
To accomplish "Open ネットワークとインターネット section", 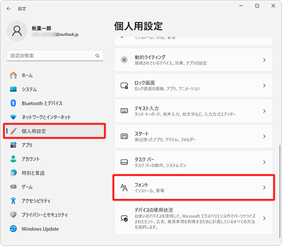I will [55, 117].
